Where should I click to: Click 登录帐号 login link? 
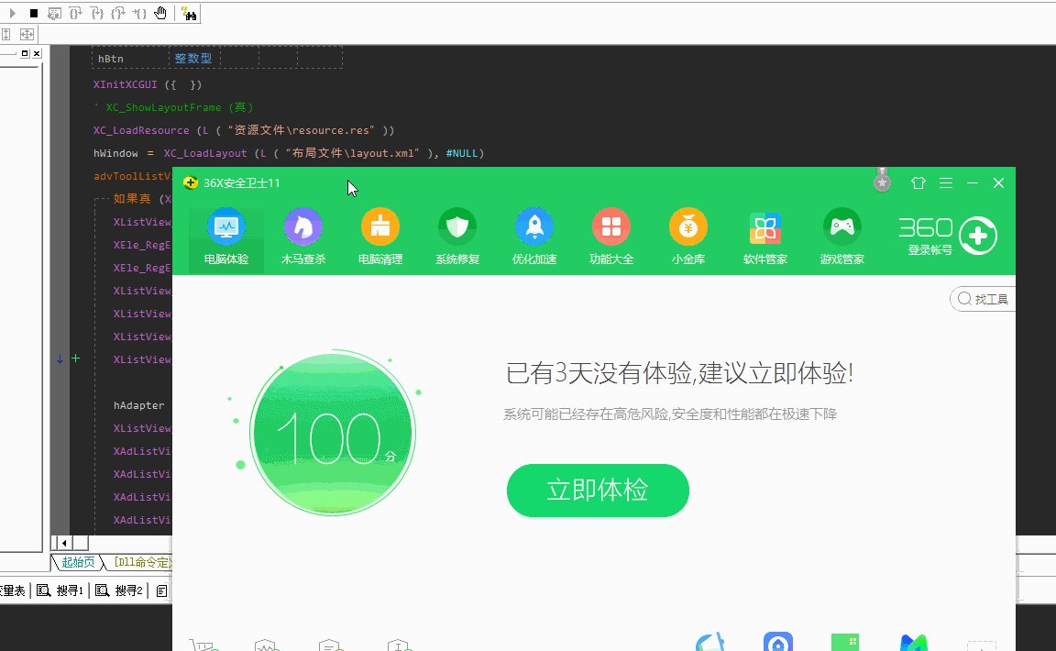929,250
